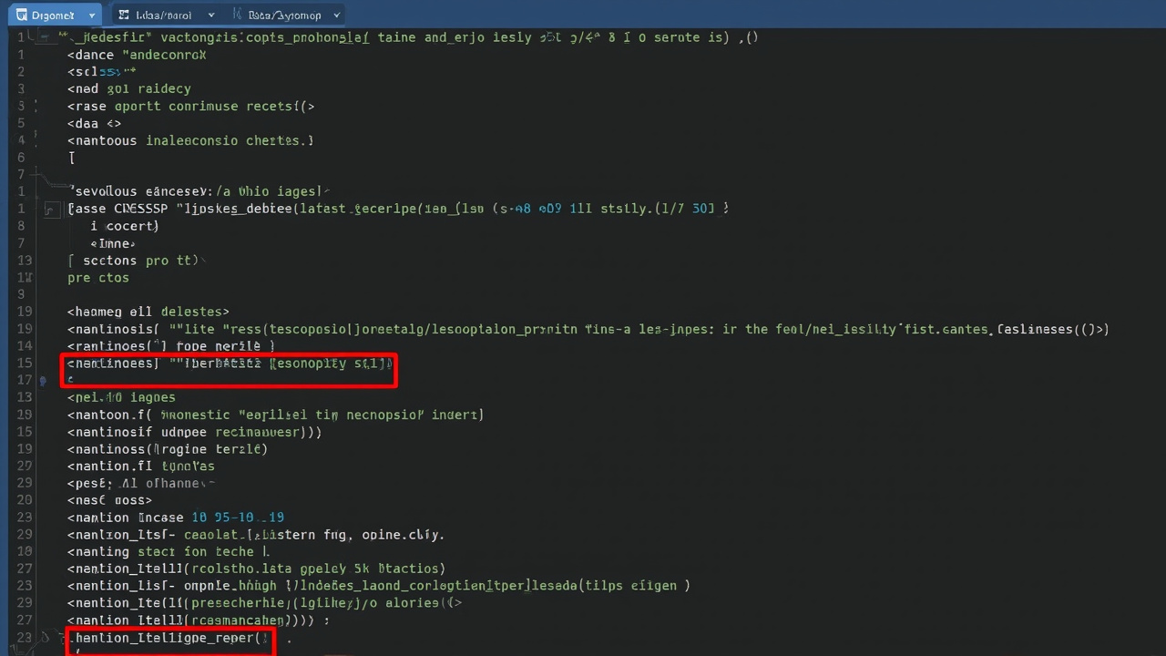Image resolution: width=1166 pixels, height=656 pixels.
Task: Click the '<nantion Incase 10 95-10 .19' line
Action: coord(175,518)
